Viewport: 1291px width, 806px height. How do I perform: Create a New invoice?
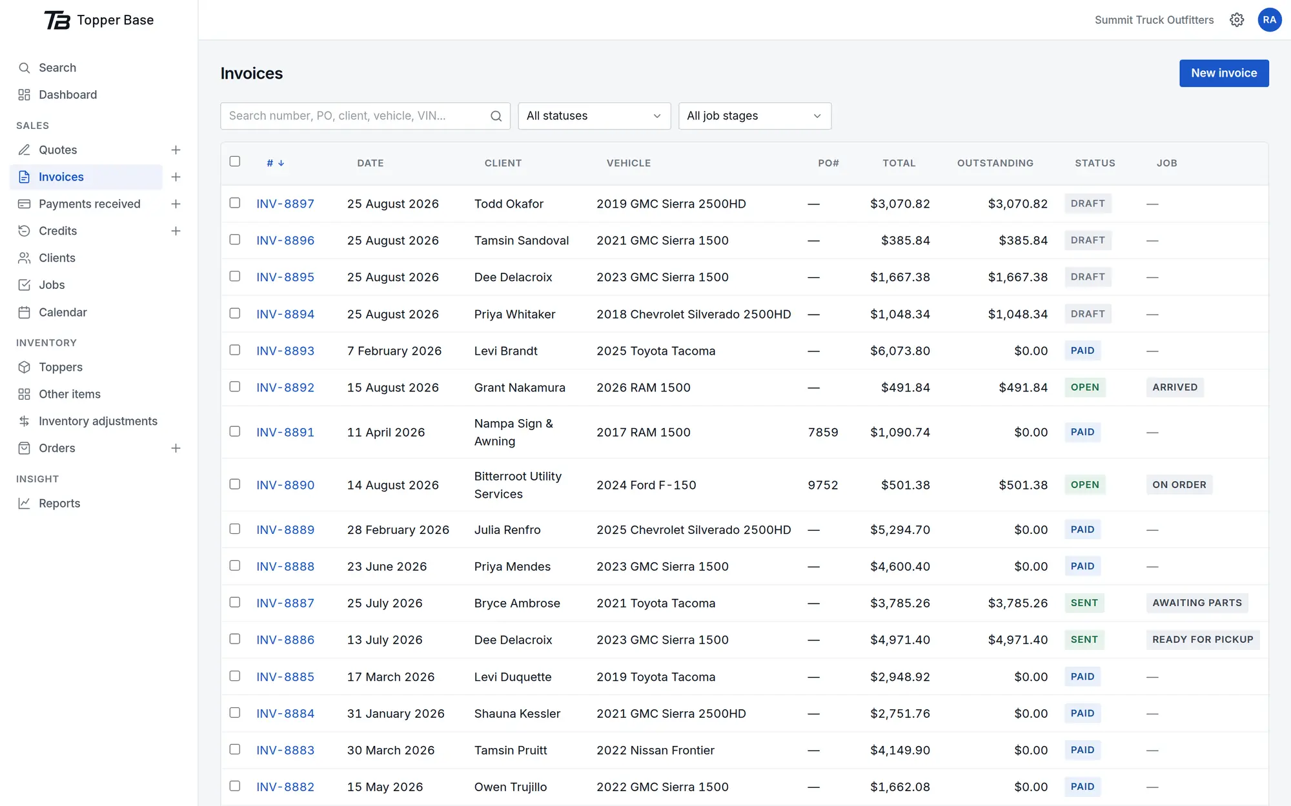tap(1224, 74)
